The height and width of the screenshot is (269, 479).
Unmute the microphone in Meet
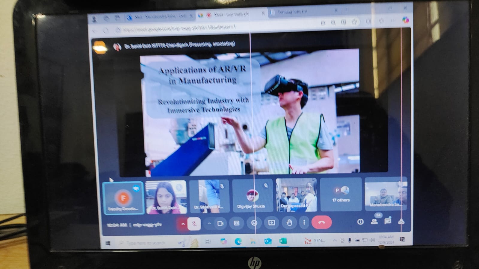click(x=194, y=224)
